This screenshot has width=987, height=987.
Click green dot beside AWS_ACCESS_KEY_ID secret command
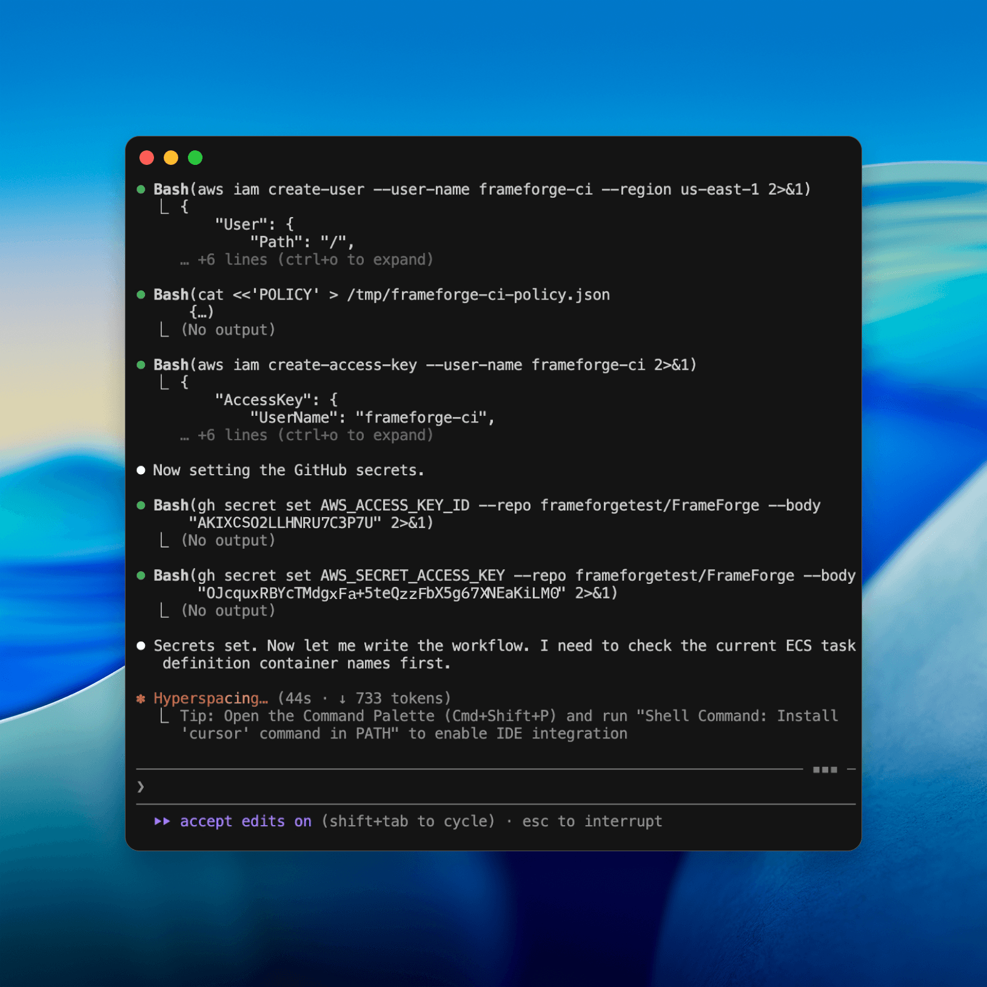141,506
